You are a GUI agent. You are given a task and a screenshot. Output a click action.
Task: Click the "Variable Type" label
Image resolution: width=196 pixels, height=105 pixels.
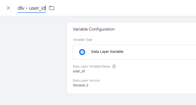82,40
